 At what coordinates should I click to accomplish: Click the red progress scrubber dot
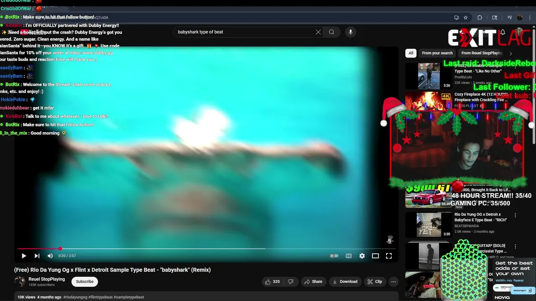coord(60,249)
